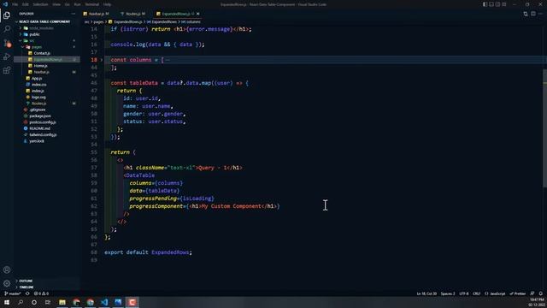This screenshot has width=547, height=308.
Task: Open Contact.js in explorer
Action: 42,53
